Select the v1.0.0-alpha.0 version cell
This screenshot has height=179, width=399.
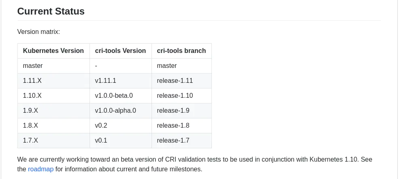115,111
